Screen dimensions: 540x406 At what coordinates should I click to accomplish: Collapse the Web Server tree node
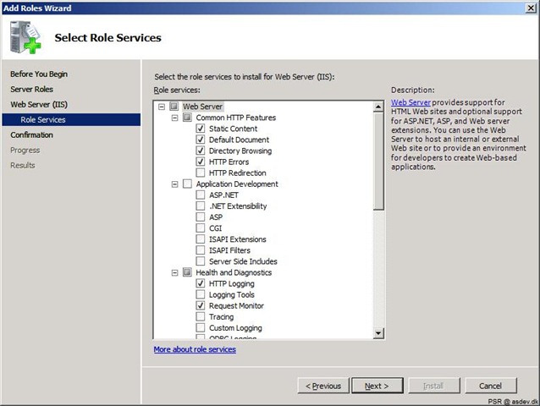click(x=162, y=107)
